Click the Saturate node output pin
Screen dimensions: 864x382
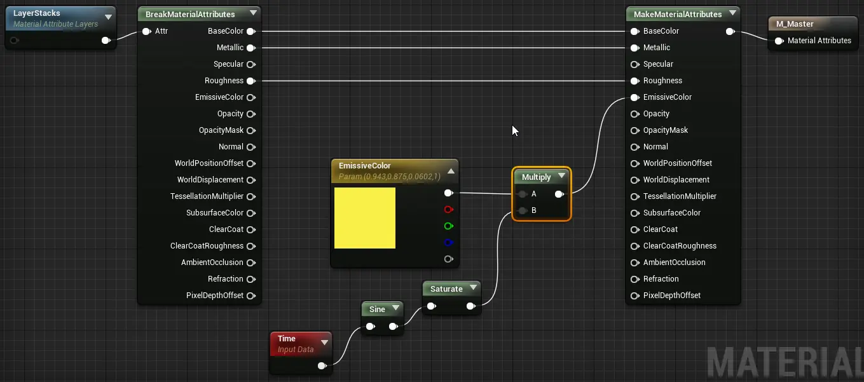(470, 306)
